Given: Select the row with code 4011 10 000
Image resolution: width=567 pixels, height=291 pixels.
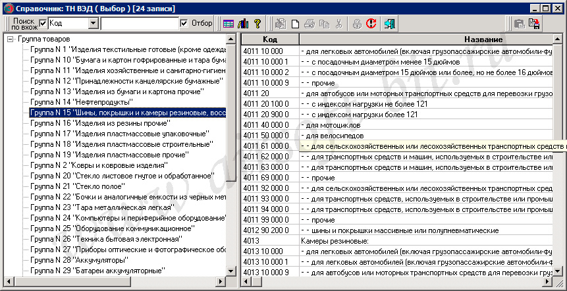Looking at the screenshot, I should (397, 51).
